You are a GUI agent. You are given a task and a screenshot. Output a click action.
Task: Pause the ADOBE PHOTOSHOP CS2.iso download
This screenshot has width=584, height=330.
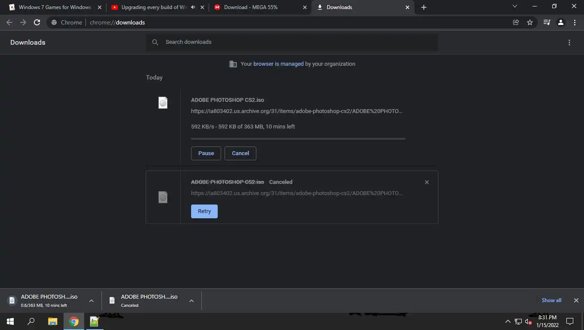tap(206, 153)
